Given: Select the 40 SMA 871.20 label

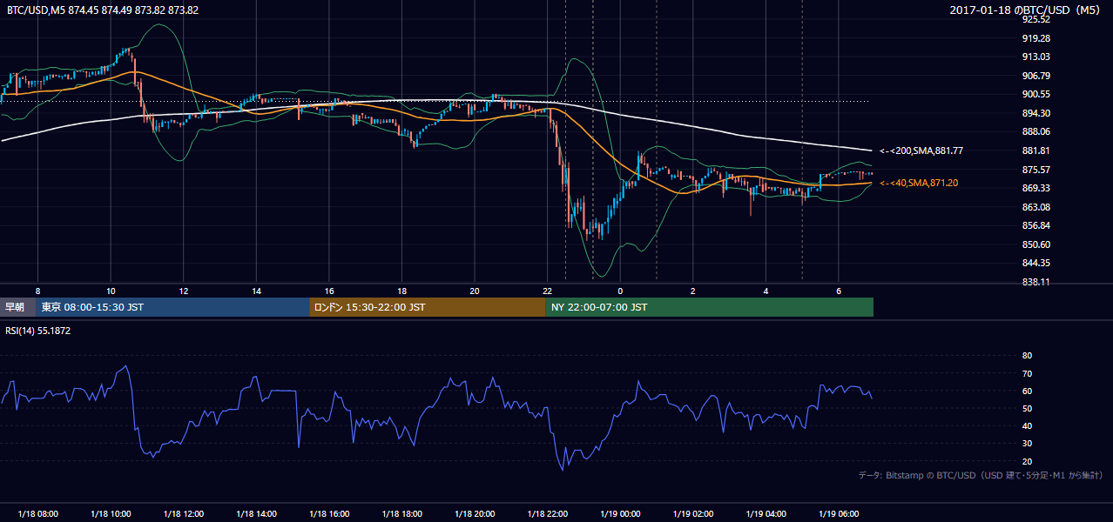Looking at the screenshot, I should click(921, 184).
